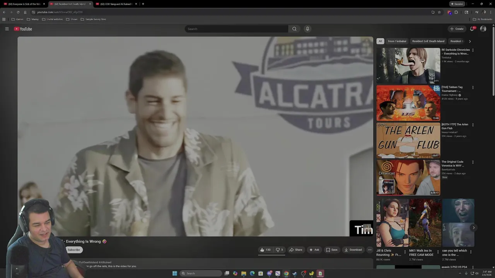Screen dimensions: 495x278
Task: Go back in the browser
Action: [4, 12]
